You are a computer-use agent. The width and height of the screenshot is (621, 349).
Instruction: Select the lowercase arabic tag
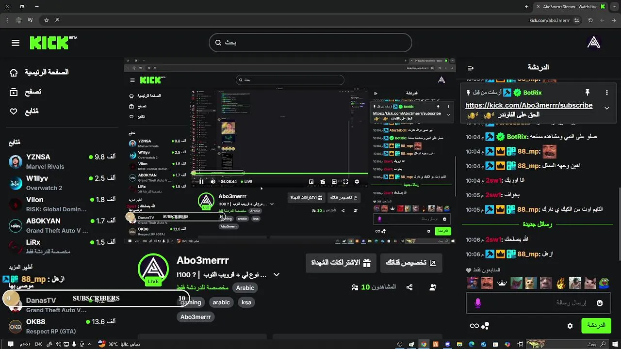(x=221, y=302)
